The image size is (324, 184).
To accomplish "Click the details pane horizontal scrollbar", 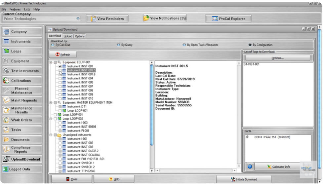I will click(x=196, y=170).
